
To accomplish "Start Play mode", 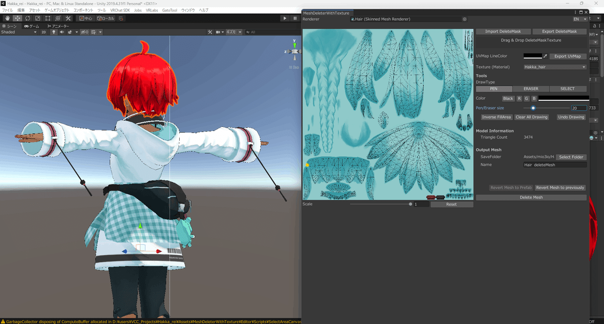I will tap(285, 18).
